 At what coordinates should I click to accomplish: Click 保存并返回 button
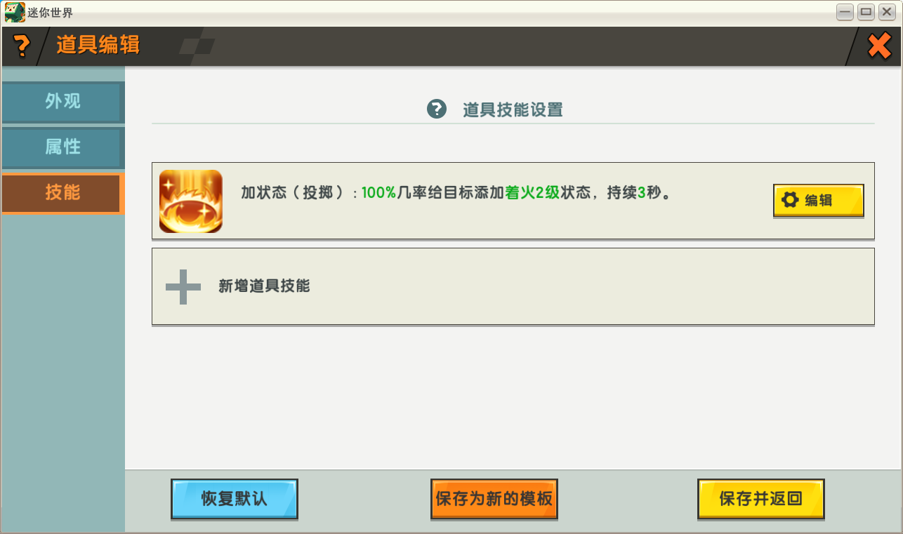pyautogui.click(x=761, y=499)
